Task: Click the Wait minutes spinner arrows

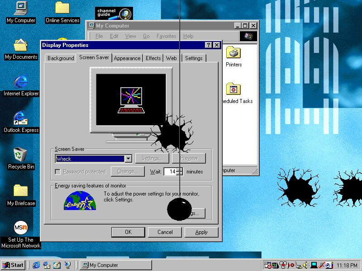Action: coord(180,172)
